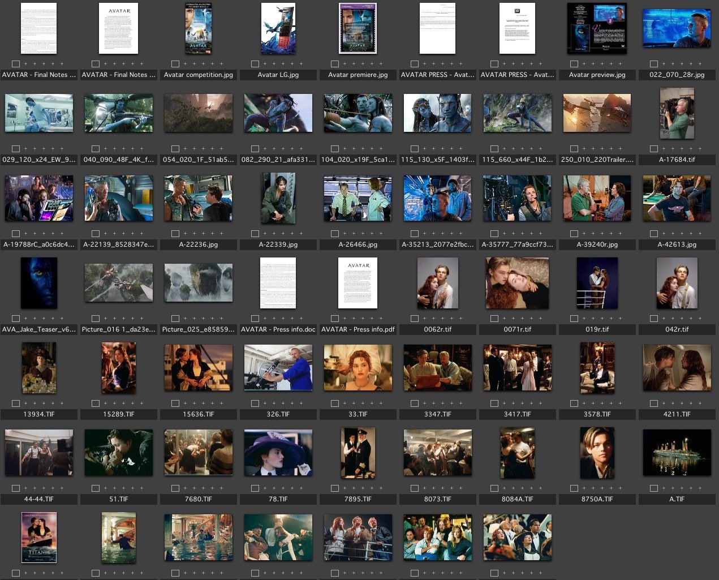Click the file name "115_130_x5F_1403f..."
The height and width of the screenshot is (580, 719).
[437, 160]
